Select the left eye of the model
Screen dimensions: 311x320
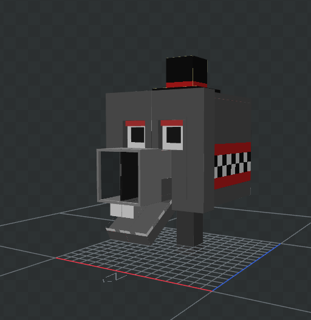click(x=136, y=137)
